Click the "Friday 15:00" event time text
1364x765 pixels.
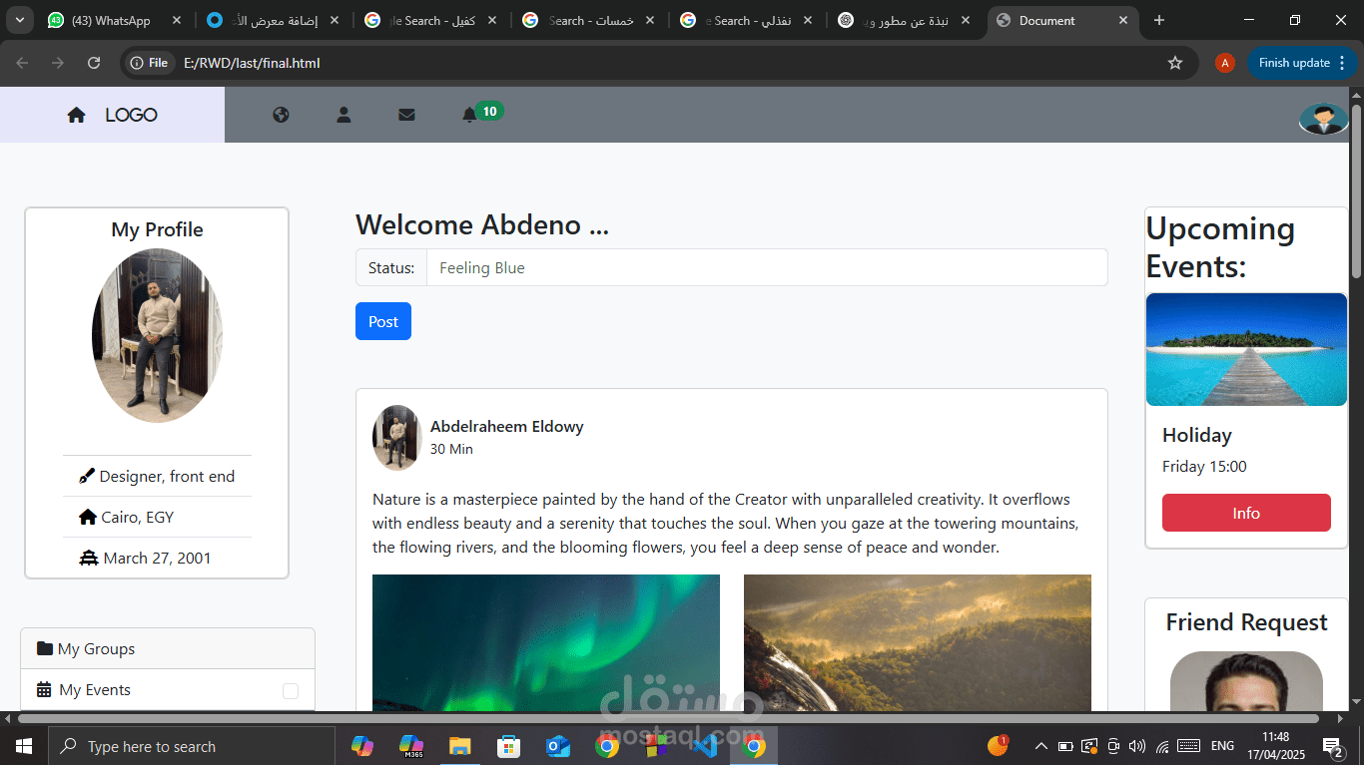(1204, 466)
